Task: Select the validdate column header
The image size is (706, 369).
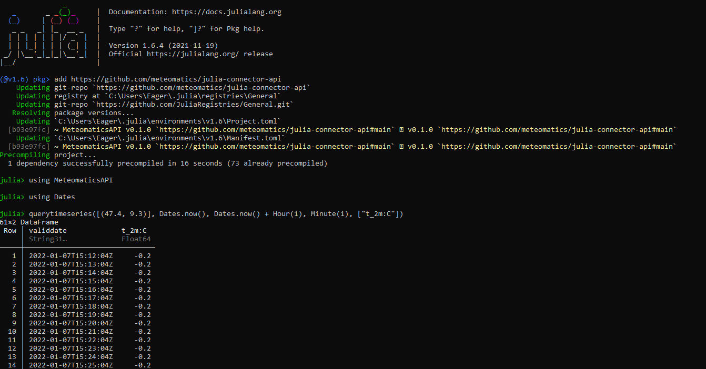Action: (47, 231)
